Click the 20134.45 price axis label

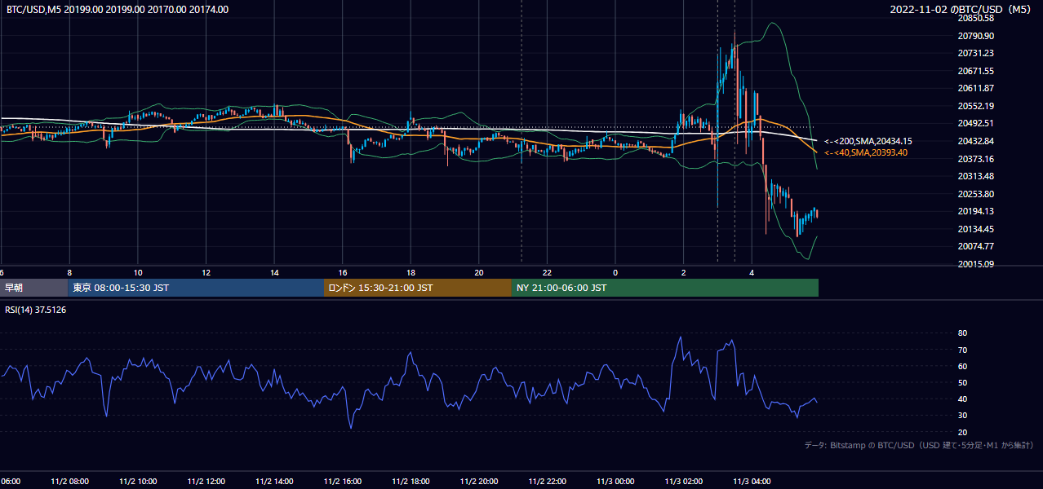pyautogui.click(x=975, y=229)
